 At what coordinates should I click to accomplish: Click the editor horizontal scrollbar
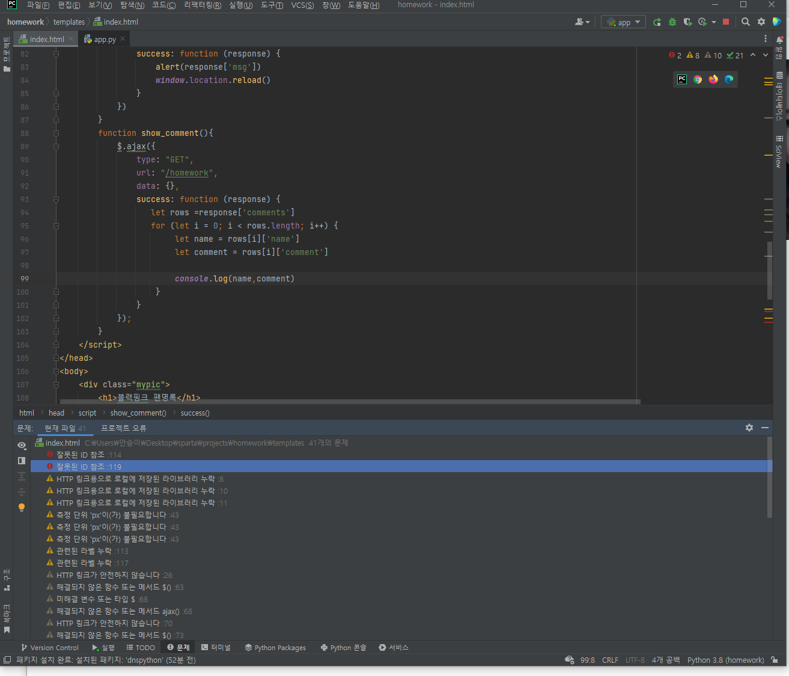(x=350, y=402)
